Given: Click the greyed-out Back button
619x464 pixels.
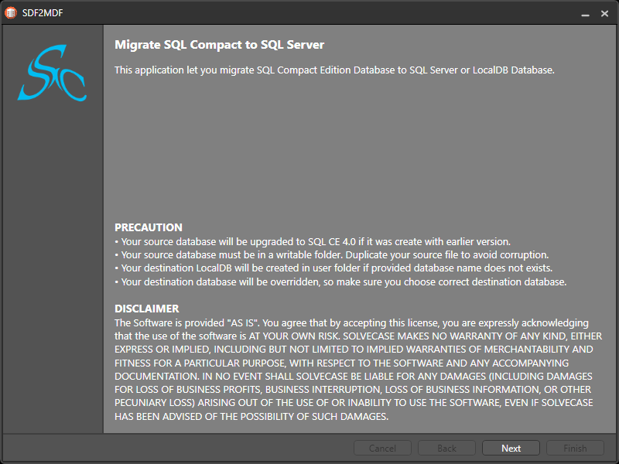Looking at the screenshot, I should click(x=446, y=449).
